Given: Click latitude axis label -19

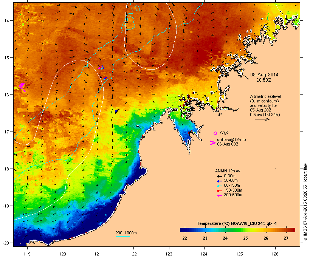Looking at the screenshot, I should 5,206.
